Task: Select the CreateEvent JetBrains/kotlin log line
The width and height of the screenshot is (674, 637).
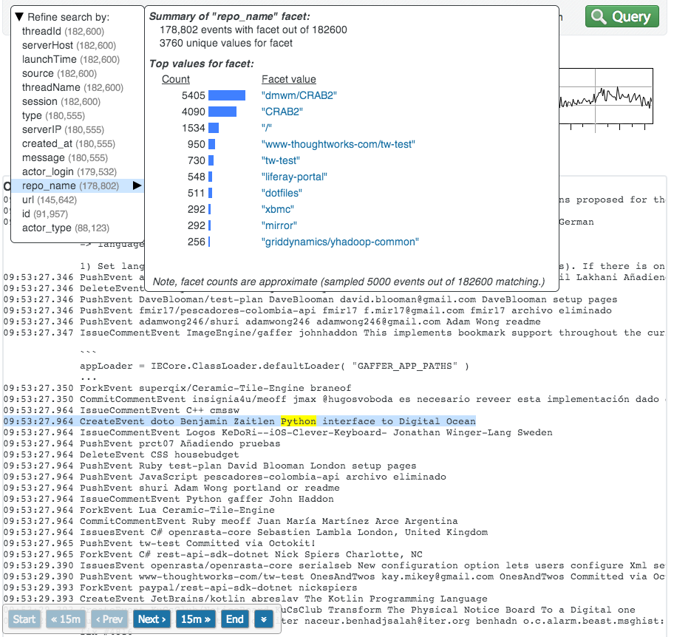Action: point(245,599)
